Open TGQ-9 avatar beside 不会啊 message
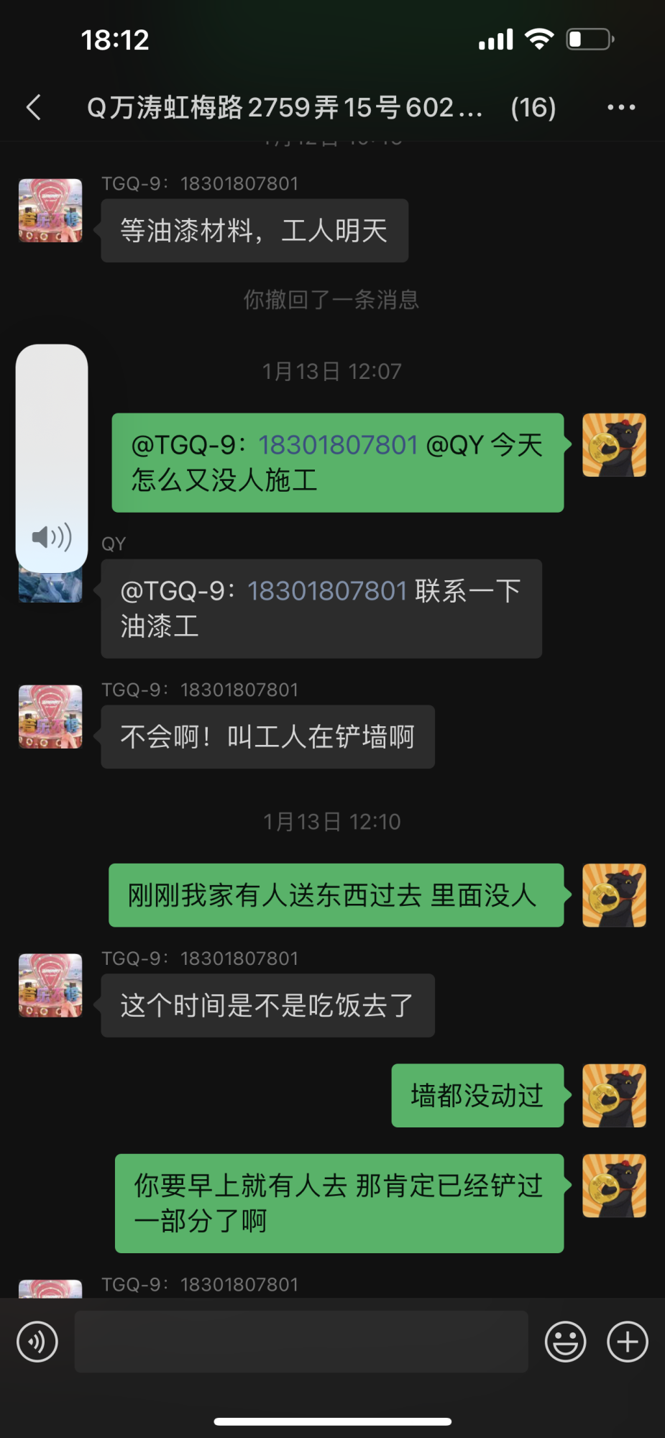Viewport: 665px width, 1438px height. pos(50,717)
